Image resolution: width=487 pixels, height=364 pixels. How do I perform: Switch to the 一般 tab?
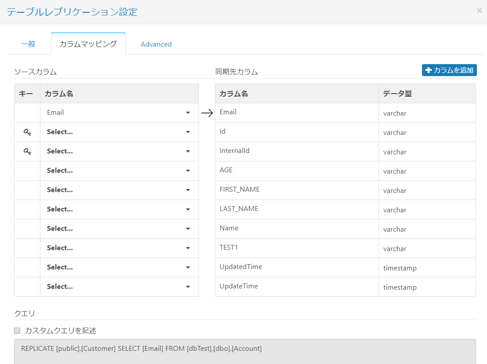point(28,44)
